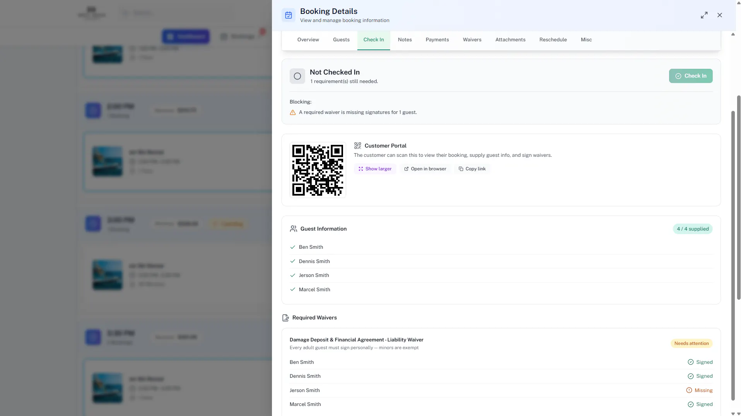Click checkmark beside Marcel Smith guest info
The height and width of the screenshot is (416, 741).
(x=293, y=289)
